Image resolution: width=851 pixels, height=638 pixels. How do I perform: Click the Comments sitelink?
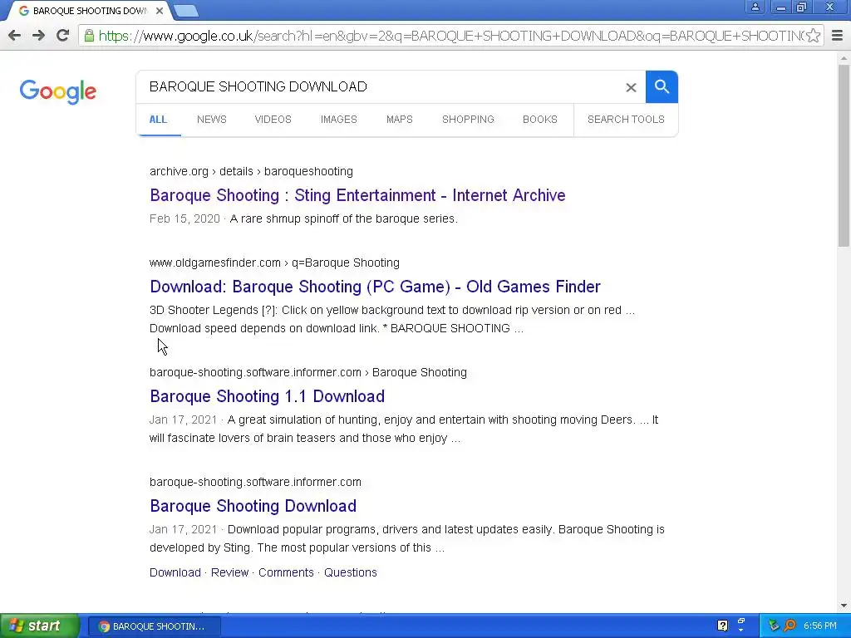[286, 573]
